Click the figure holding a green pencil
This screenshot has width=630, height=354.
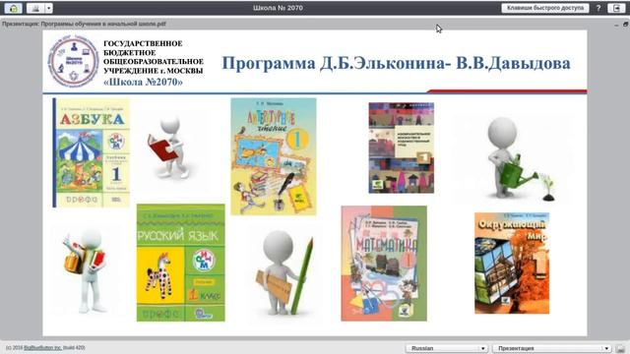(284, 273)
